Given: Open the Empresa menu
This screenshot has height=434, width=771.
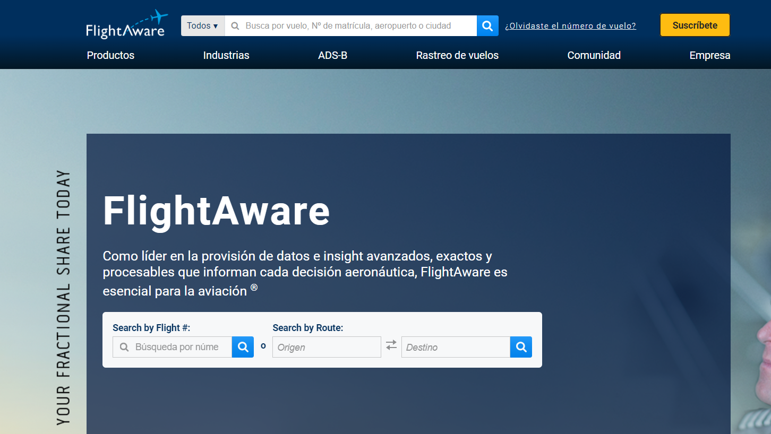Looking at the screenshot, I should coord(709,55).
